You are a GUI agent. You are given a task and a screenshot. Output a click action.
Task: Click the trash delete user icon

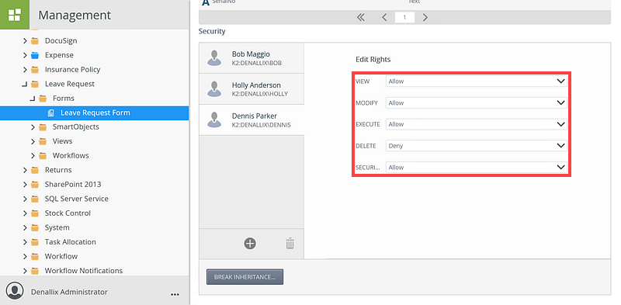click(290, 243)
